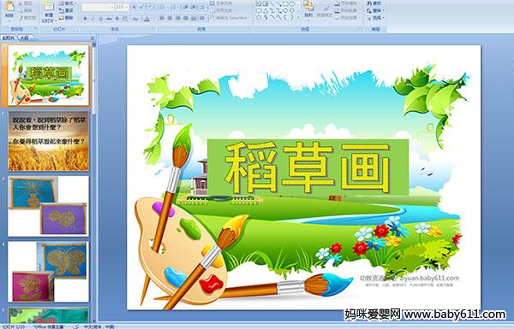Switch to the Slides pane tab
514x329 pixels.
point(9,38)
